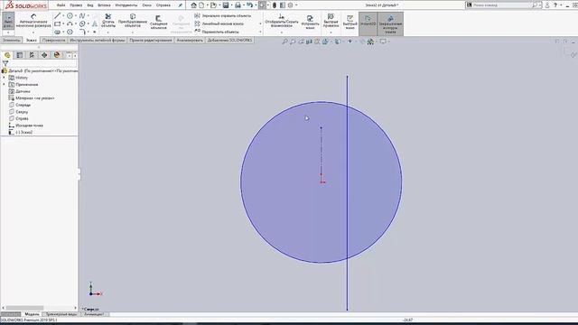The height and width of the screenshot is (325, 578).
Task: Expand the History tree node
Action: coord(4,78)
